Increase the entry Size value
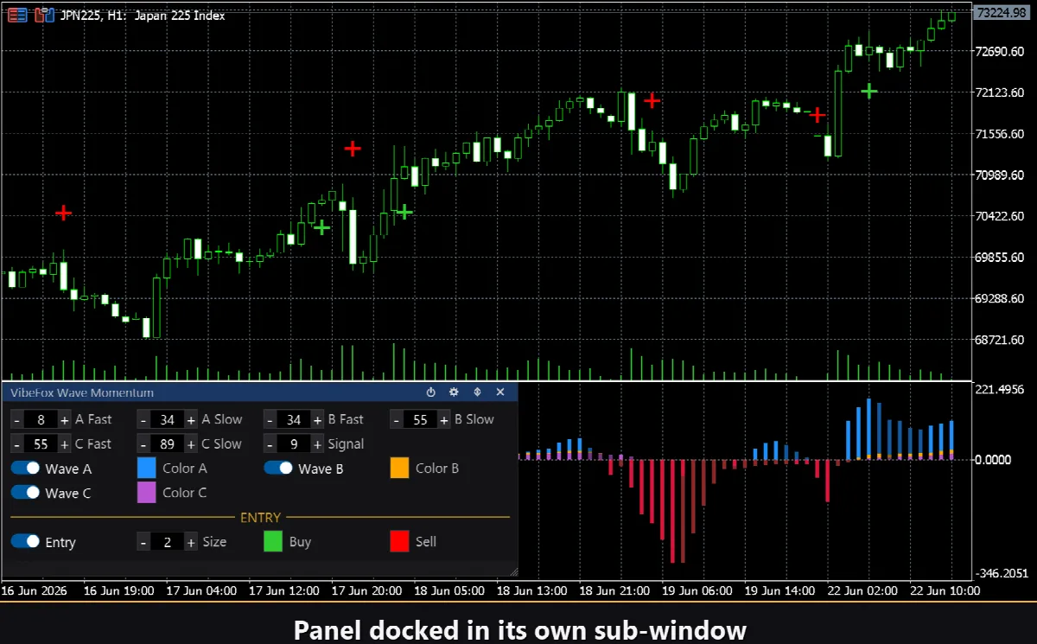This screenshot has height=644, width=1037. pyautogui.click(x=191, y=542)
